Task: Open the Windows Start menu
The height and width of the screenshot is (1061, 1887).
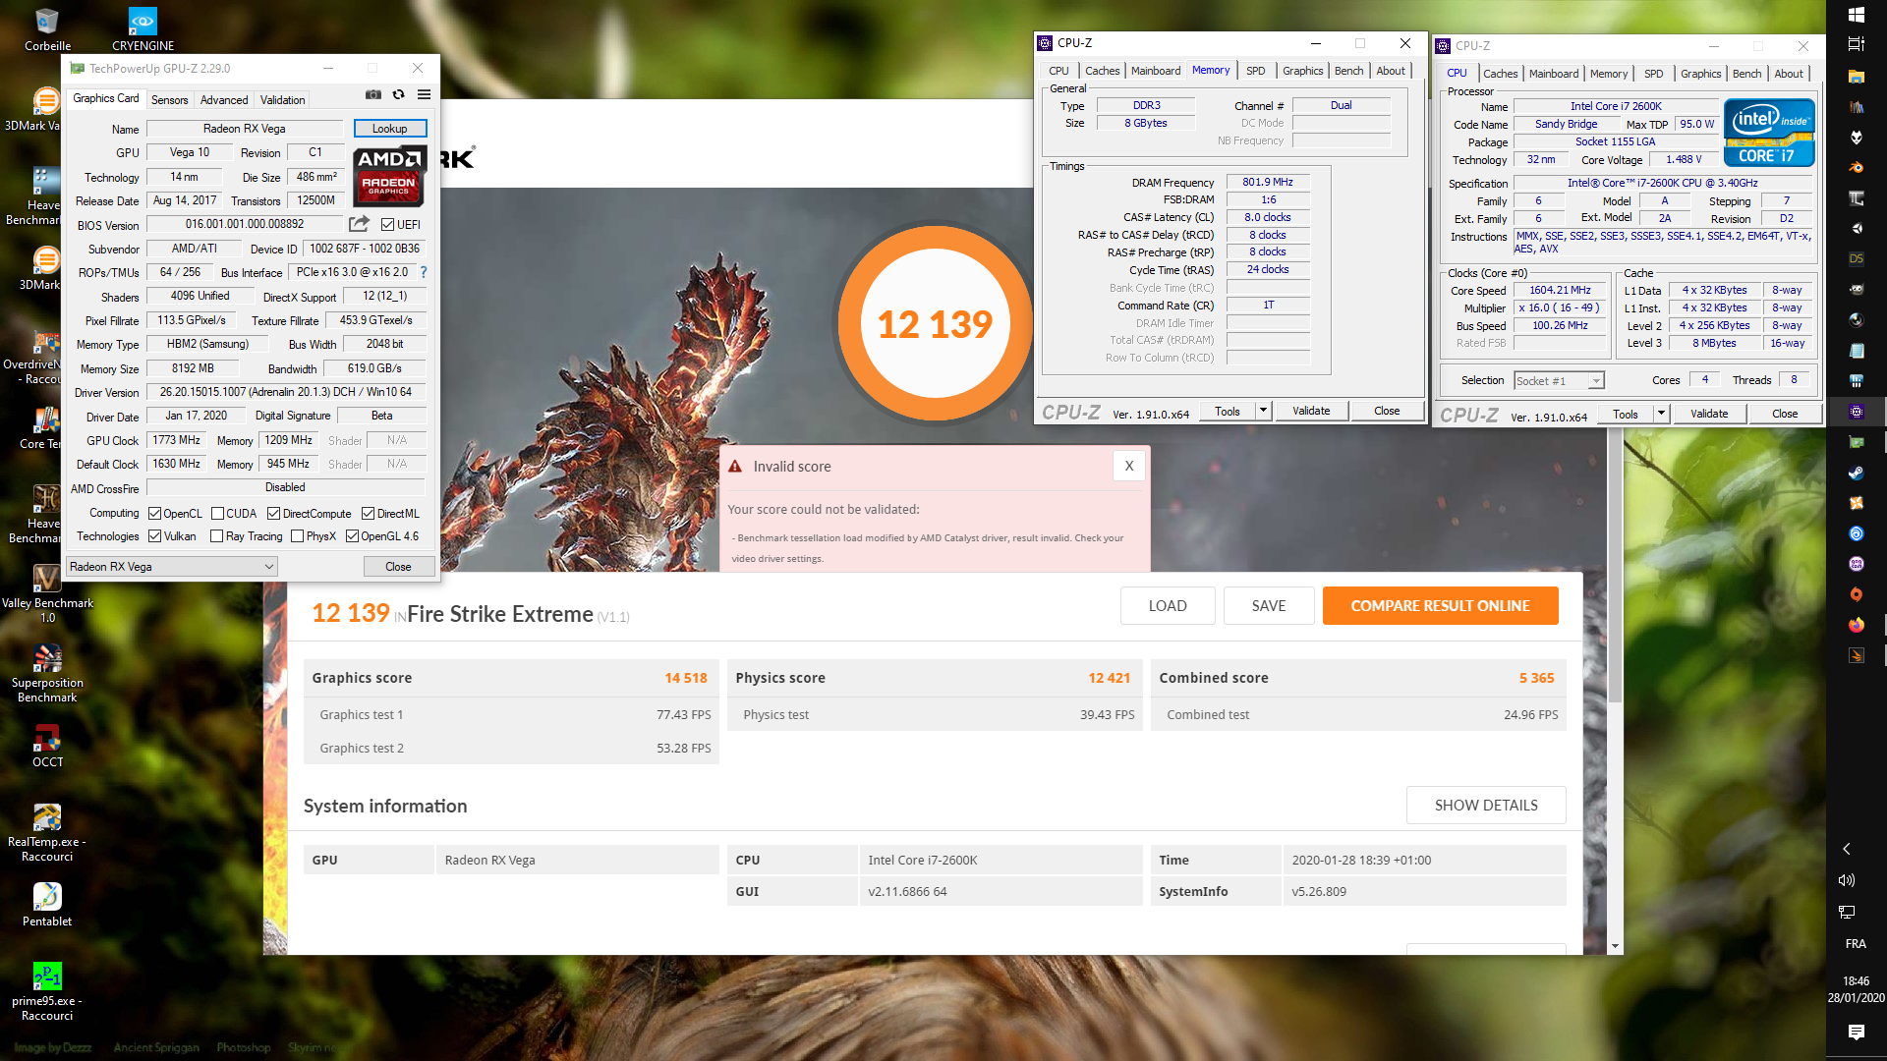Action: (1857, 15)
